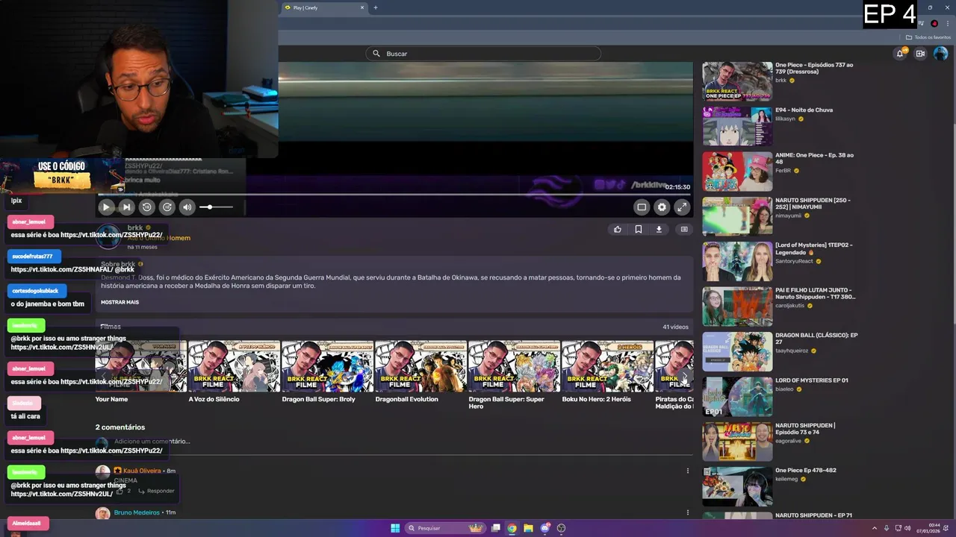Screen dimensions: 956x537
Task: Skip to the next video
Action: coord(126,207)
